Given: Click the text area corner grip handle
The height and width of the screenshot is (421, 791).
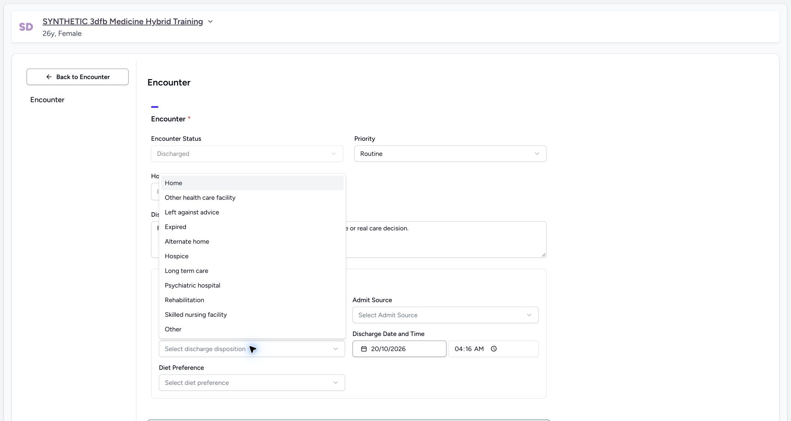Looking at the screenshot, I should tap(543, 255).
